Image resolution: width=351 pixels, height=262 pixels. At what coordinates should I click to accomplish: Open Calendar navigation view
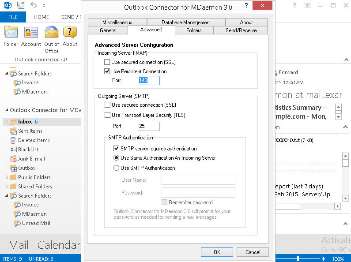pyautogui.click(x=59, y=245)
